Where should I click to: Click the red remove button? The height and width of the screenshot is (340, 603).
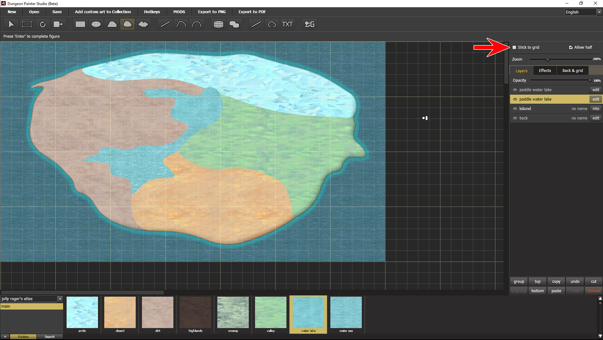[x=594, y=291]
